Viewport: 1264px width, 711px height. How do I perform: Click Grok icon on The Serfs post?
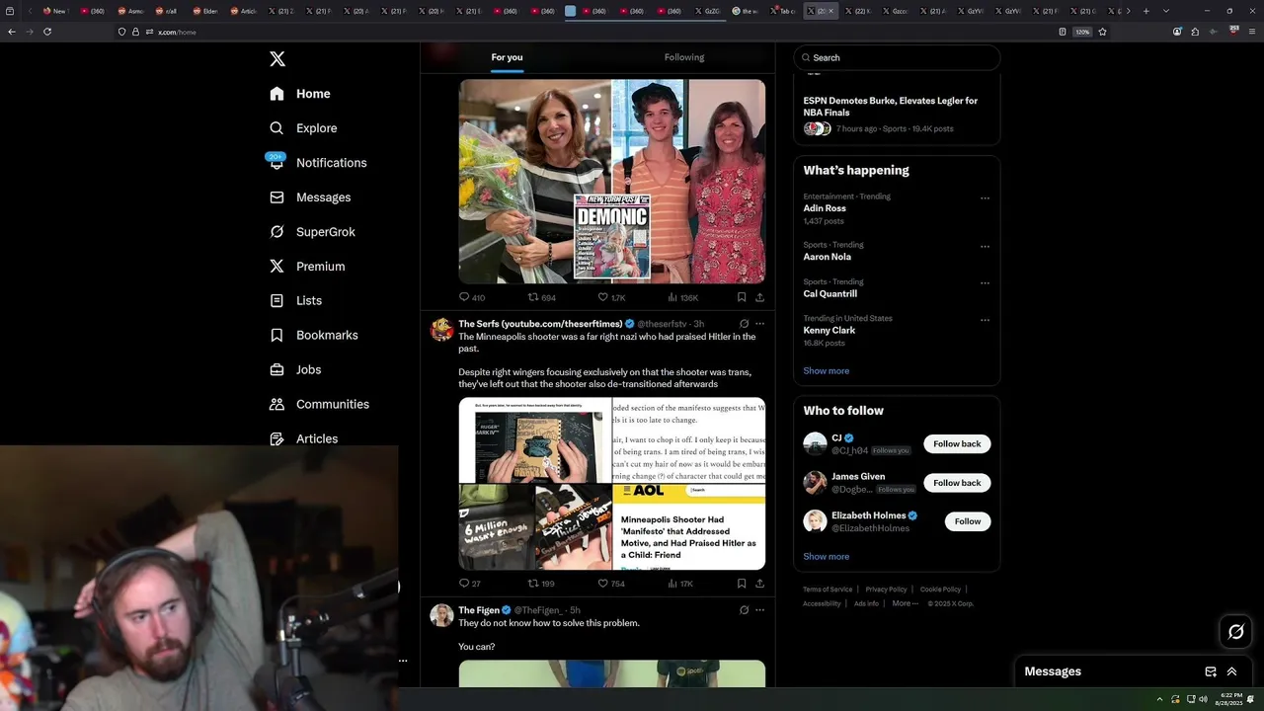(744, 324)
